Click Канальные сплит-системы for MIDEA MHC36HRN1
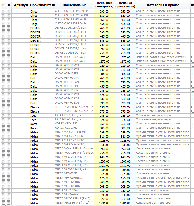Viewport: 194px width, 206px height. coord(163,203)
